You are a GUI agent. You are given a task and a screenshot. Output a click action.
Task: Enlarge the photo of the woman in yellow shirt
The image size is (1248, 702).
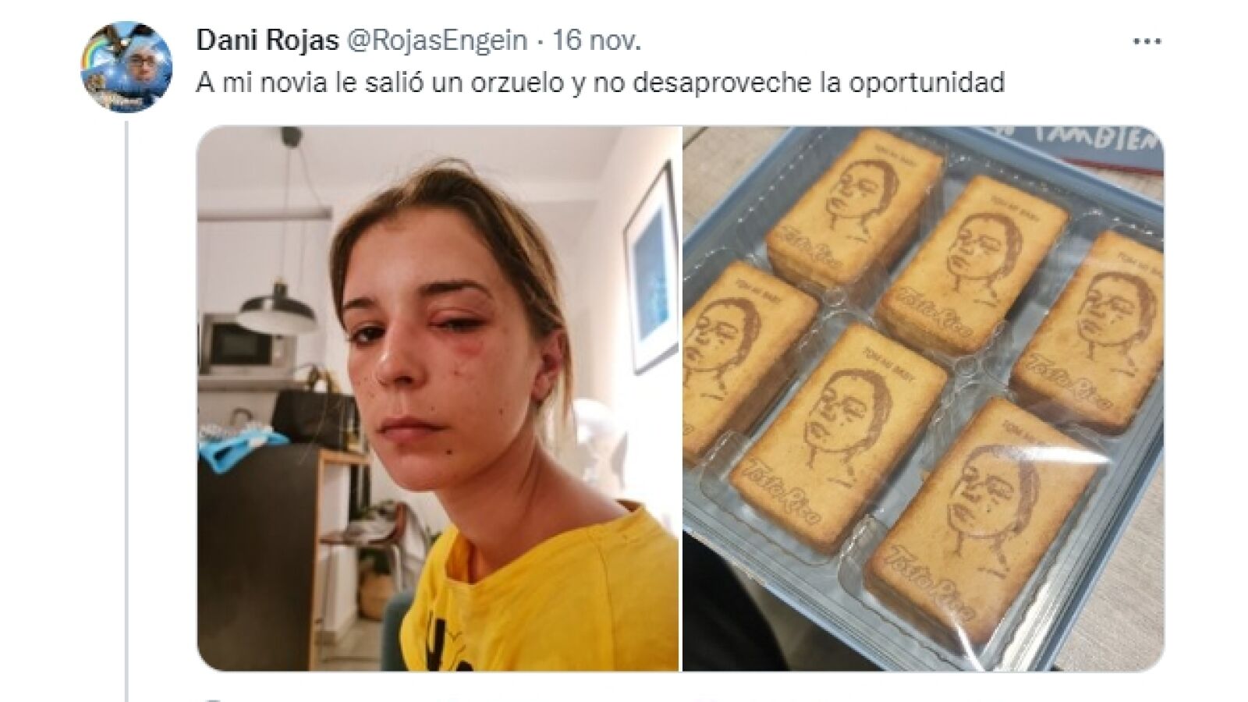438,399
